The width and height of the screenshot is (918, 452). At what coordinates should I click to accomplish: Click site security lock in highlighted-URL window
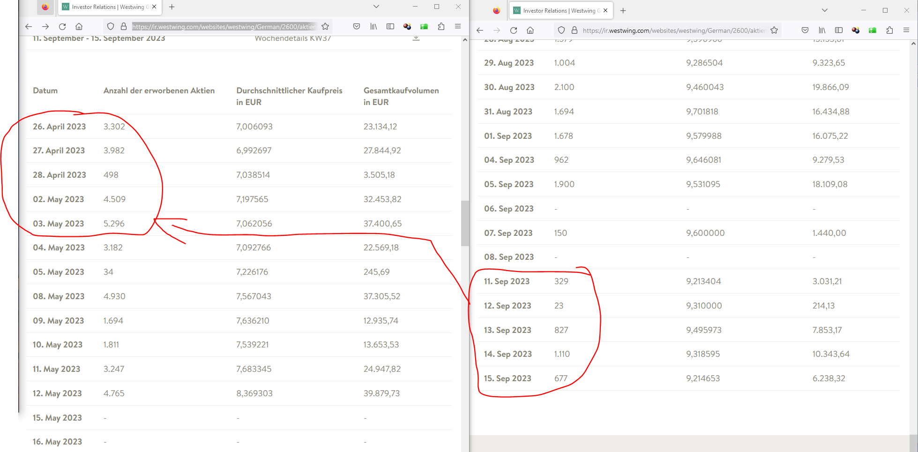(124, 27)
